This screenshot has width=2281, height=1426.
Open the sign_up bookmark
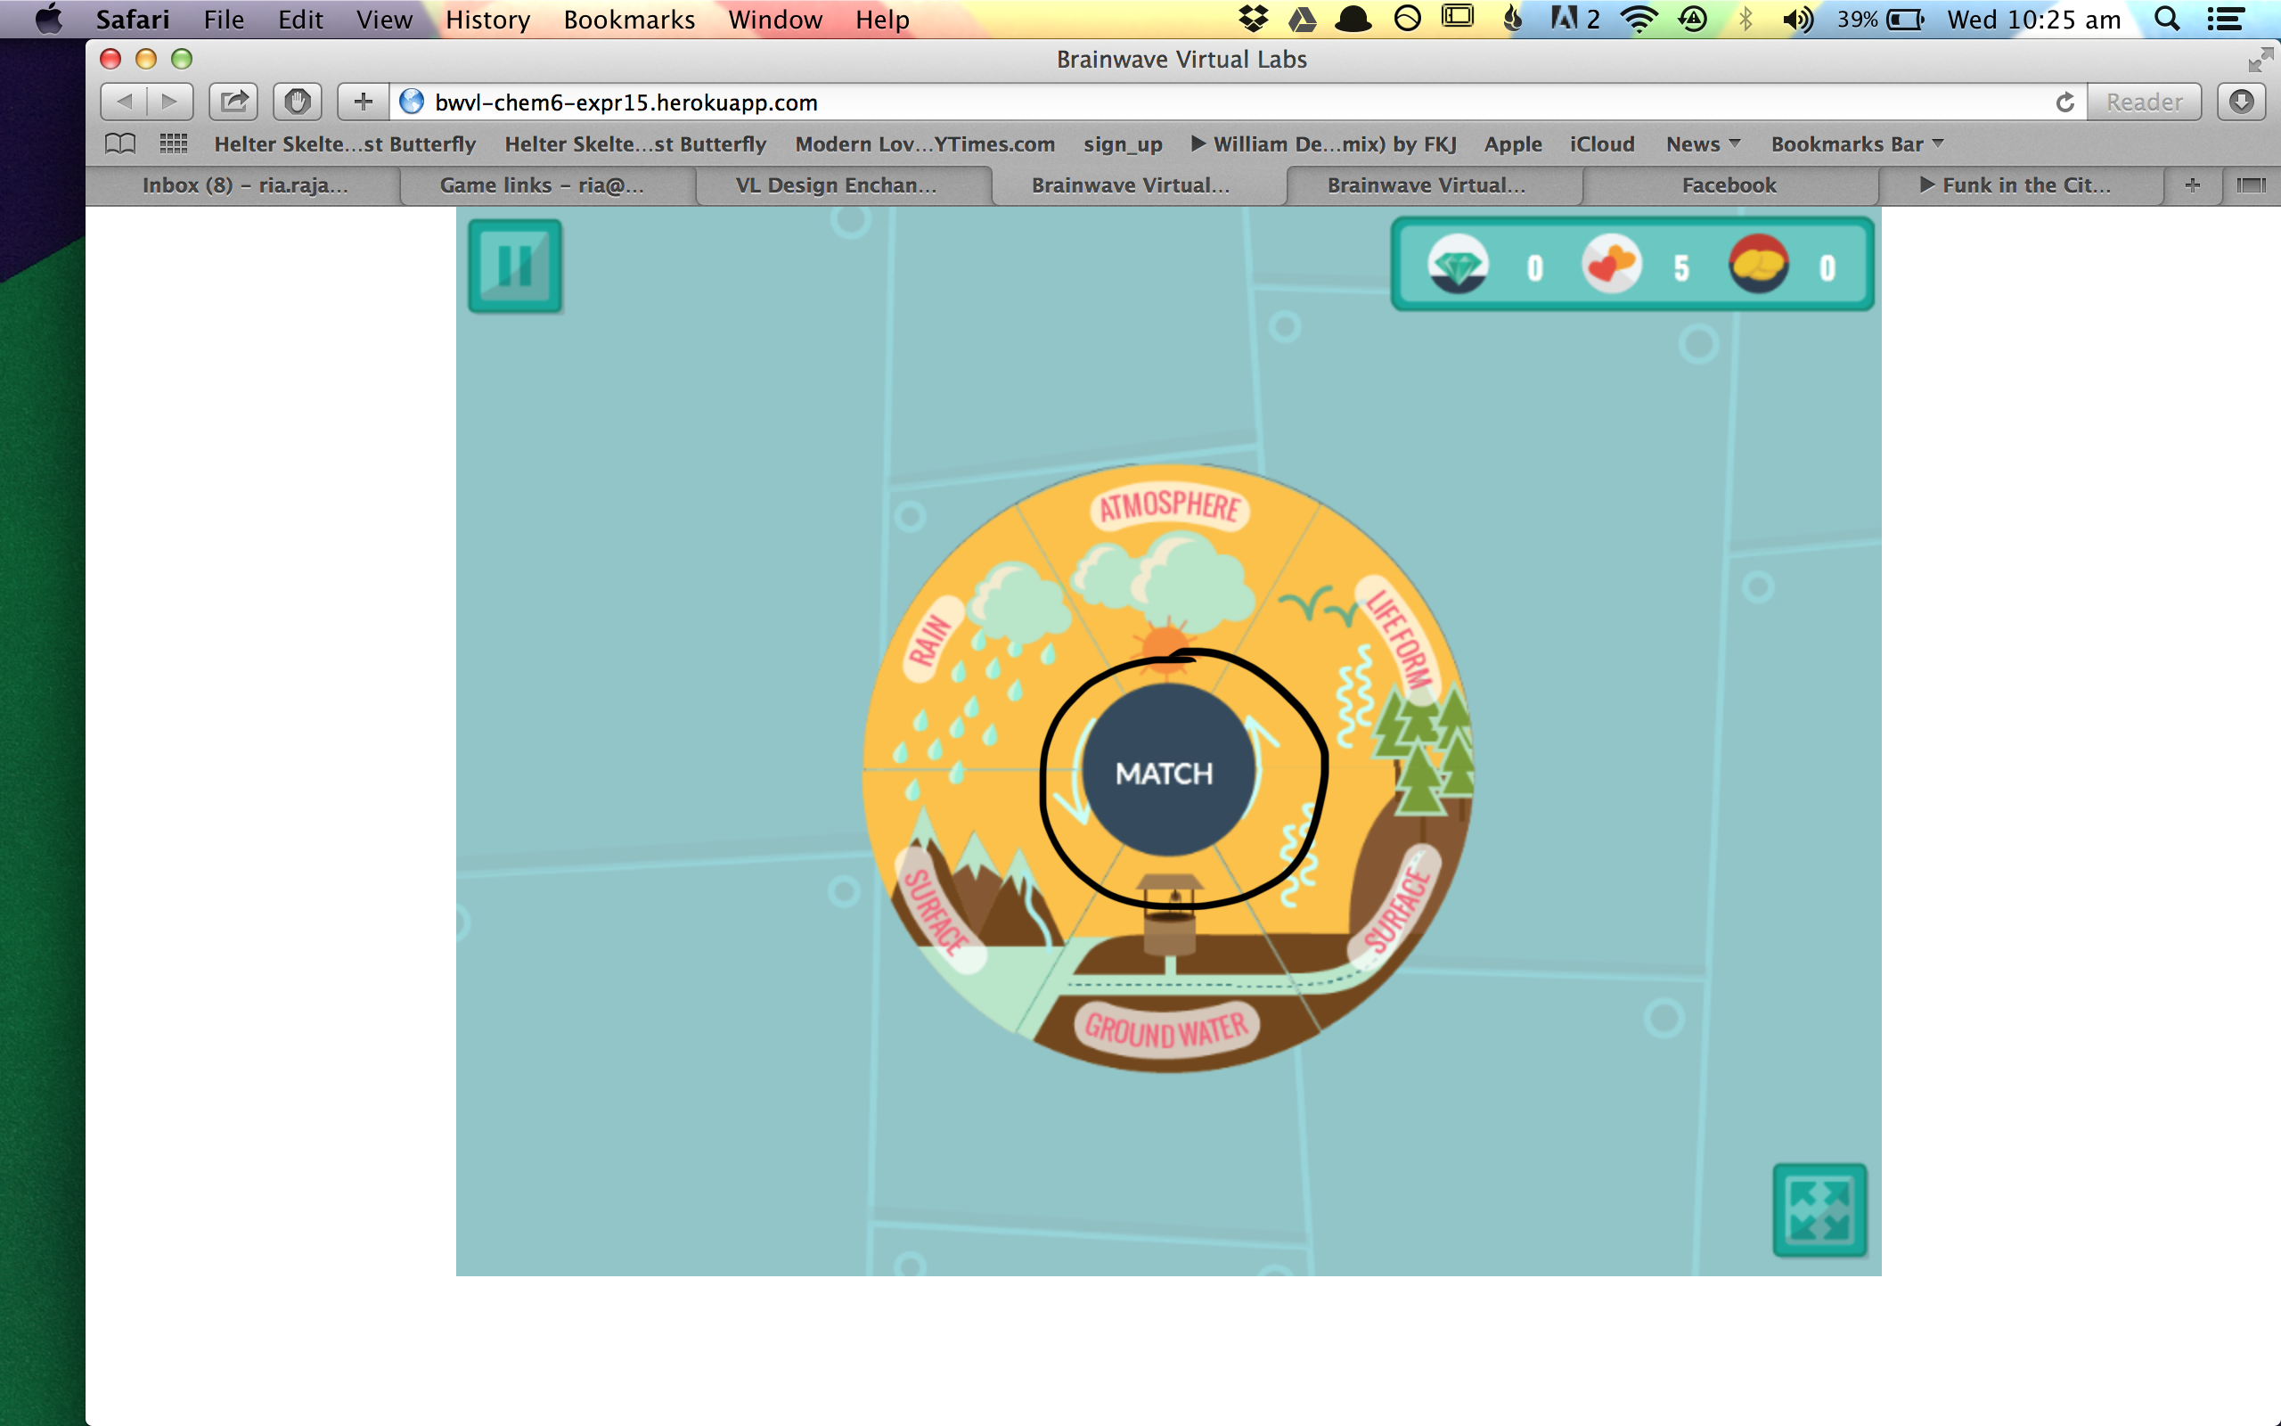tap(1123, 144)
